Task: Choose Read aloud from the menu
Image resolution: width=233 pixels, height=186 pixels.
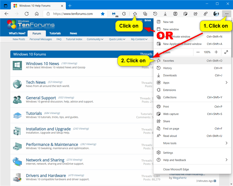Action: point(192,136)
